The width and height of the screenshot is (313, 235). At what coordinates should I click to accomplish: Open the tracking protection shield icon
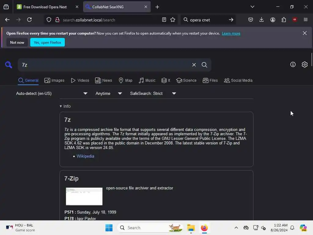click(x=49, y=20)
